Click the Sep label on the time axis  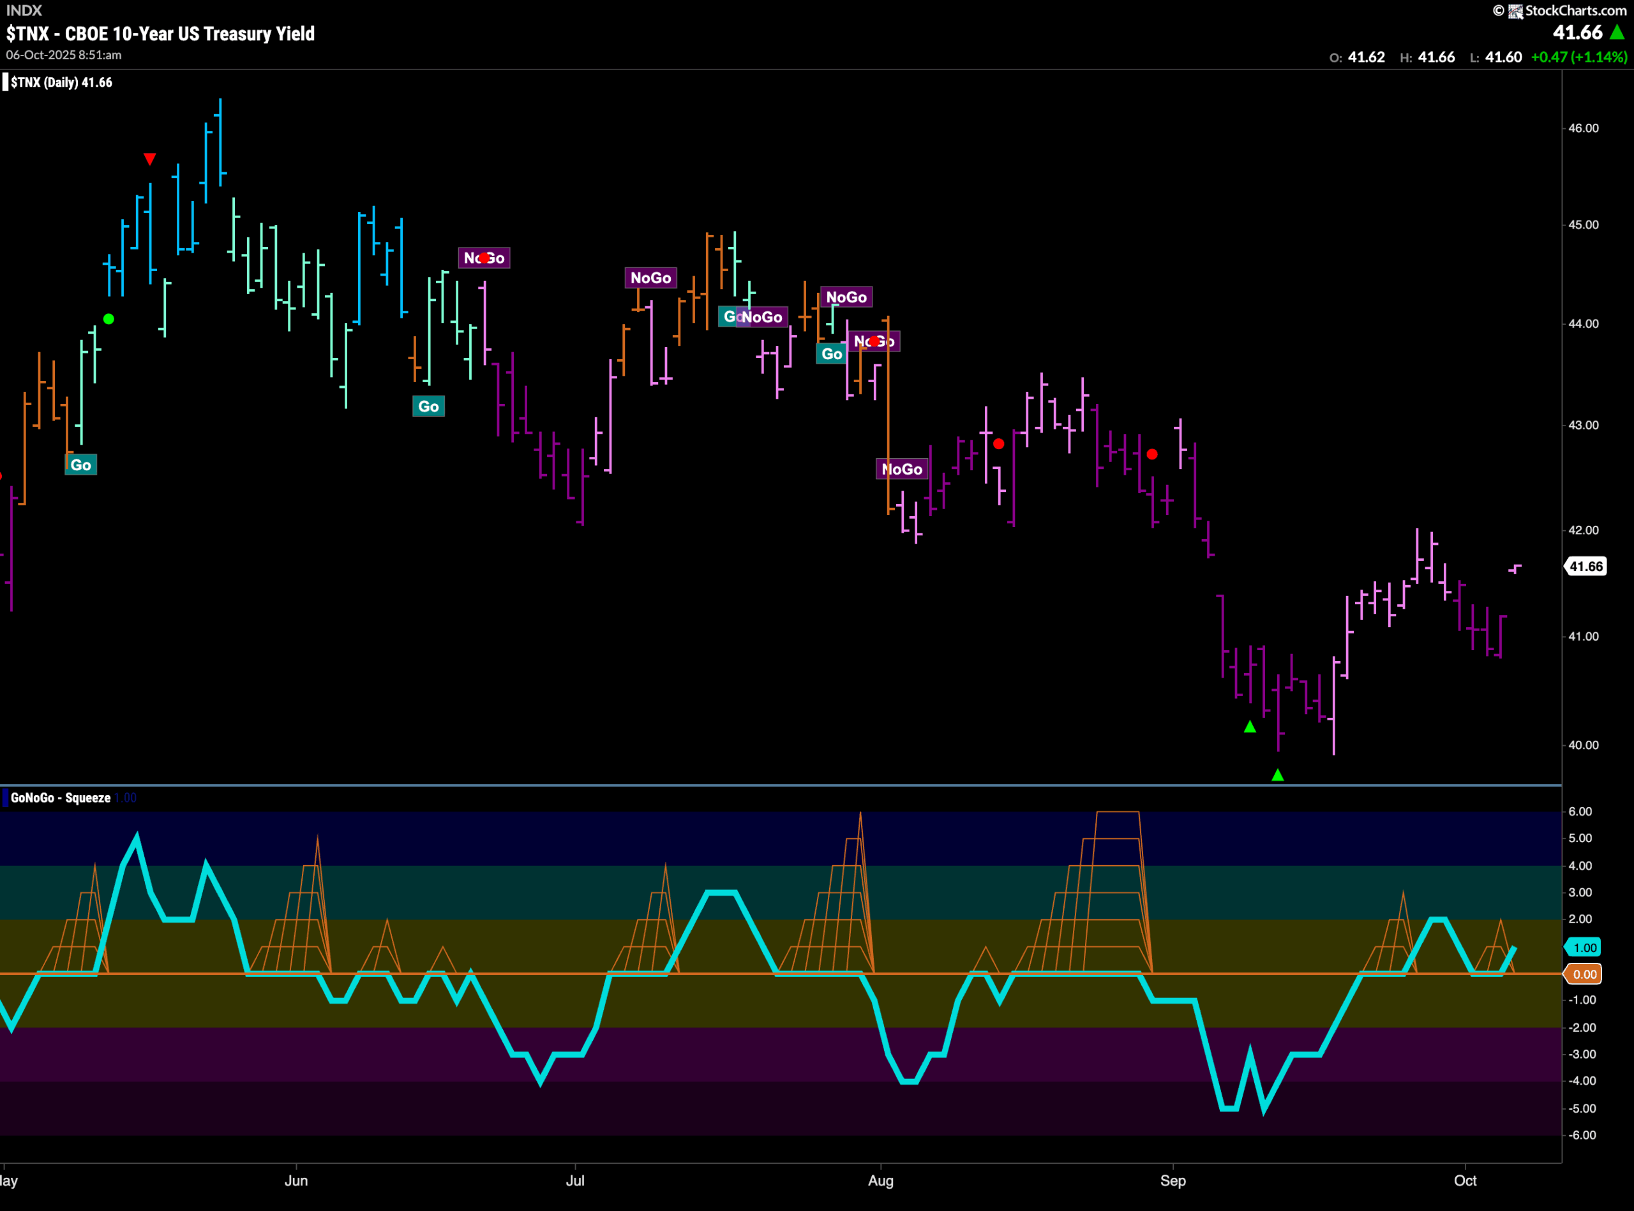(x=1173, y=1180)
